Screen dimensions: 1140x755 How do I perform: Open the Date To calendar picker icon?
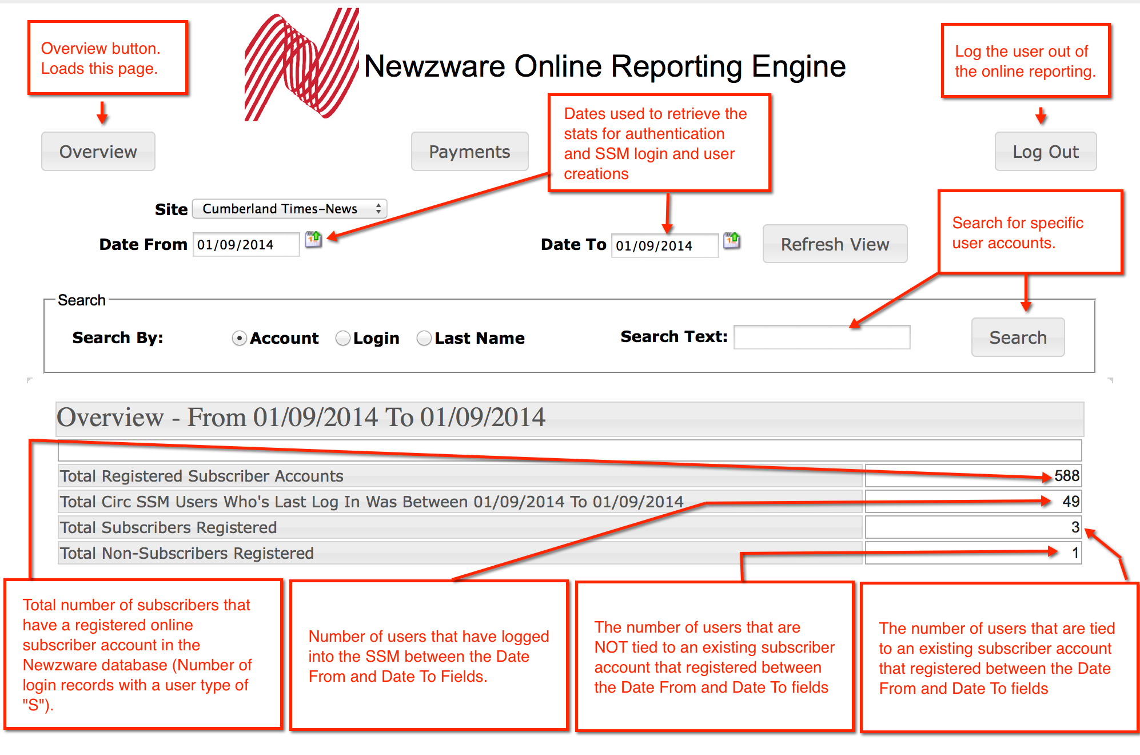[x=732, y=241]
